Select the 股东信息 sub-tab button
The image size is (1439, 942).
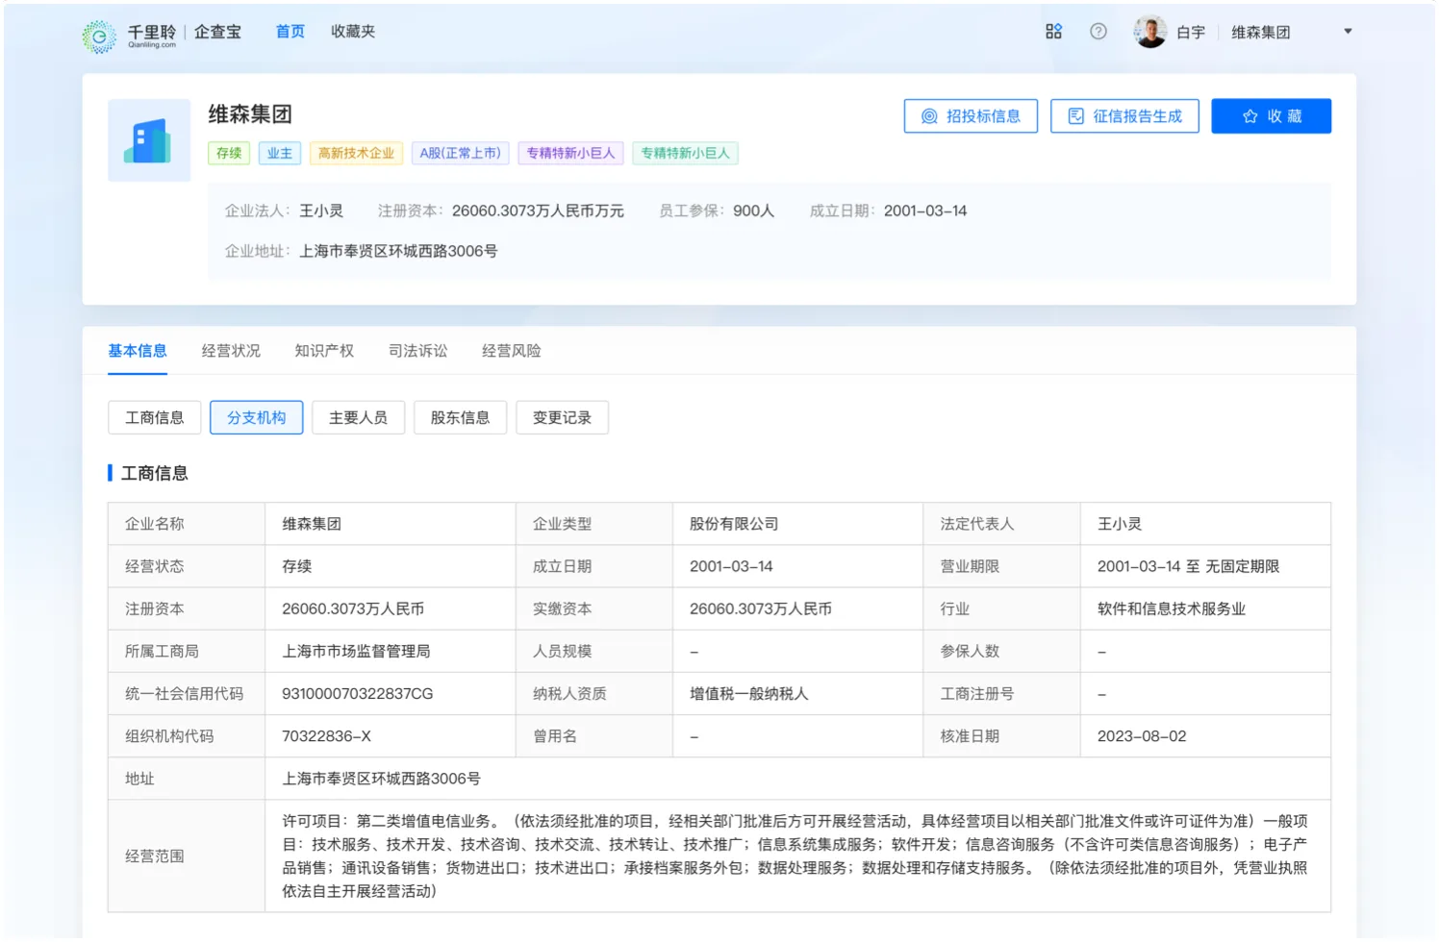click(460, 417)
